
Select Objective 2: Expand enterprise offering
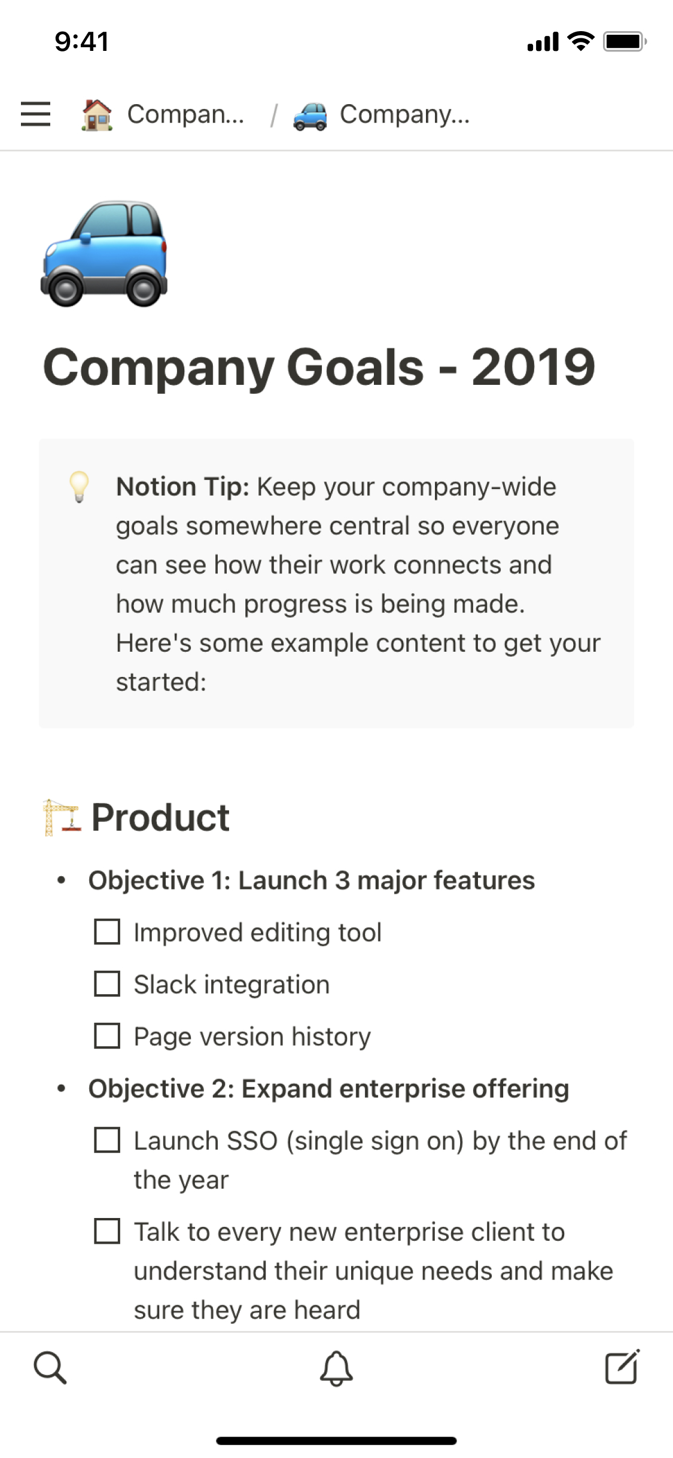(x=328, y=1089)
